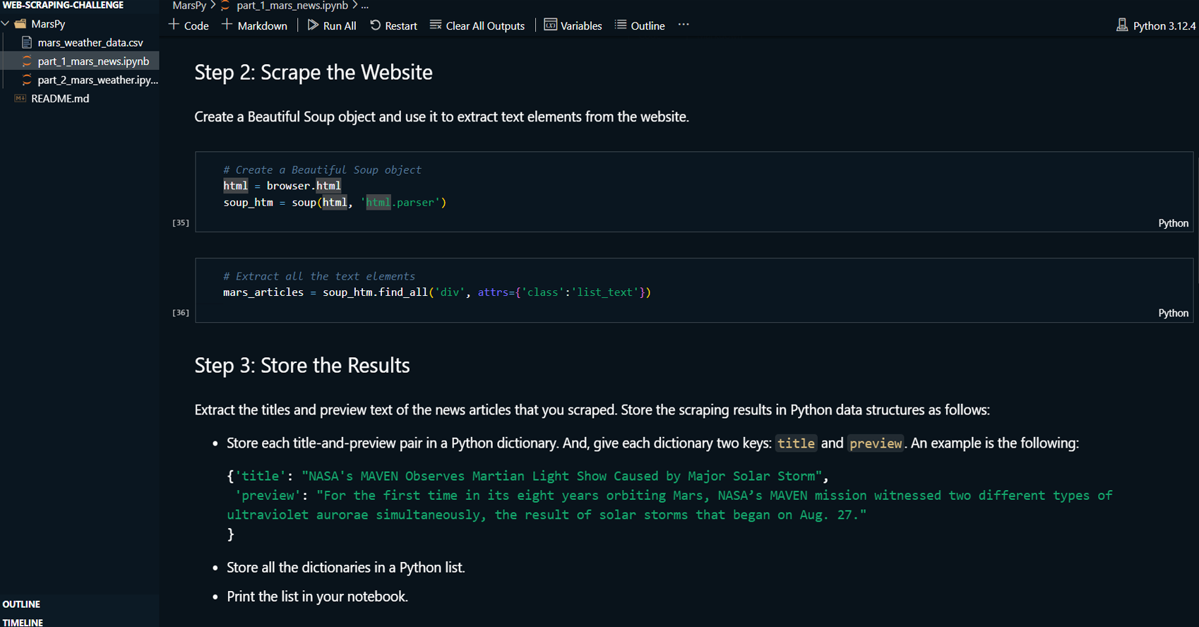Viewport: 1199px width, 627px height.
Task: Clear All Outputs of the notebook
Action: [x=477, y=25]
